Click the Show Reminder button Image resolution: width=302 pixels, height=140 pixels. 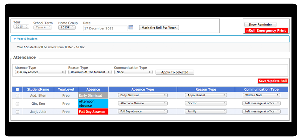click(260, 24)
